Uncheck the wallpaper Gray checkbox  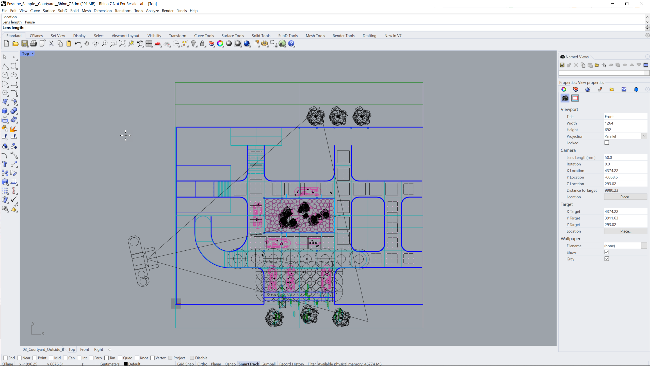click(x=607, y=259)
